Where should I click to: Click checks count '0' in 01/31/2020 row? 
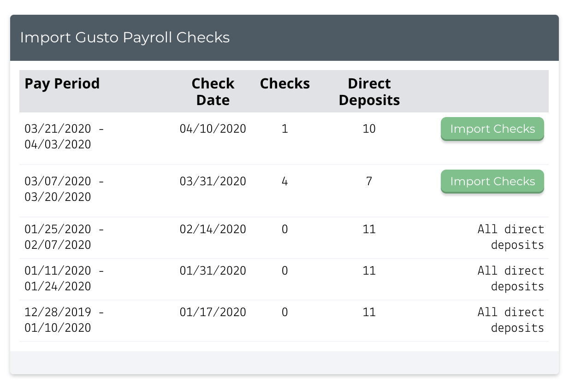285,271
